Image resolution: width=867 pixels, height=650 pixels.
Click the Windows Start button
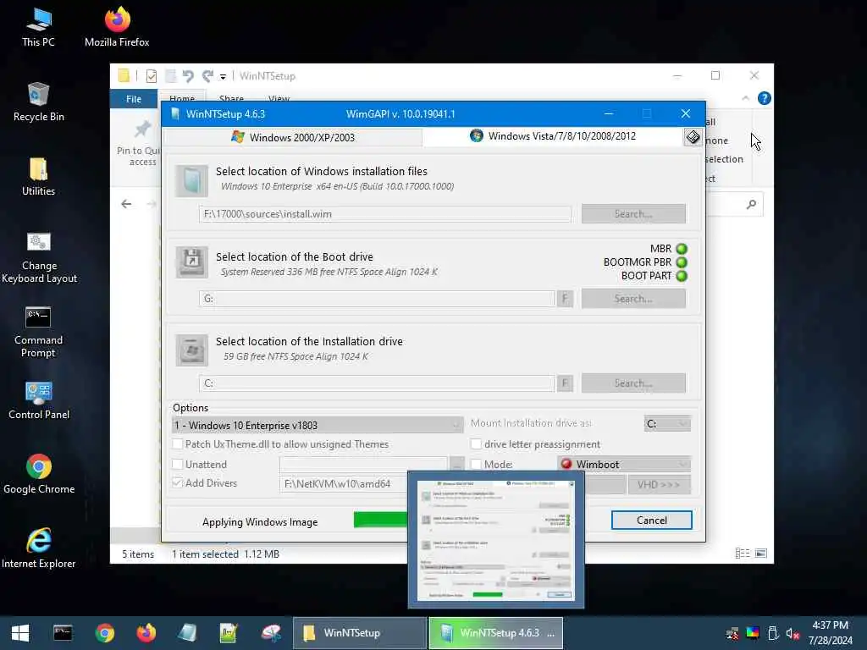click(x=20, y=633)
